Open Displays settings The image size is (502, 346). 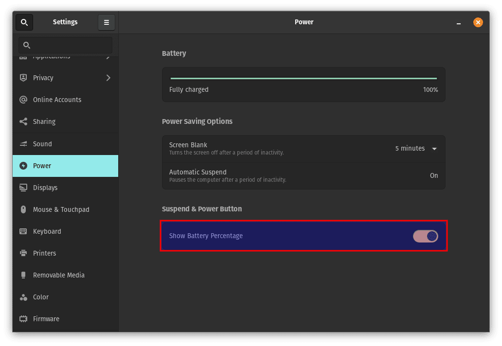[x=65, y=188]
